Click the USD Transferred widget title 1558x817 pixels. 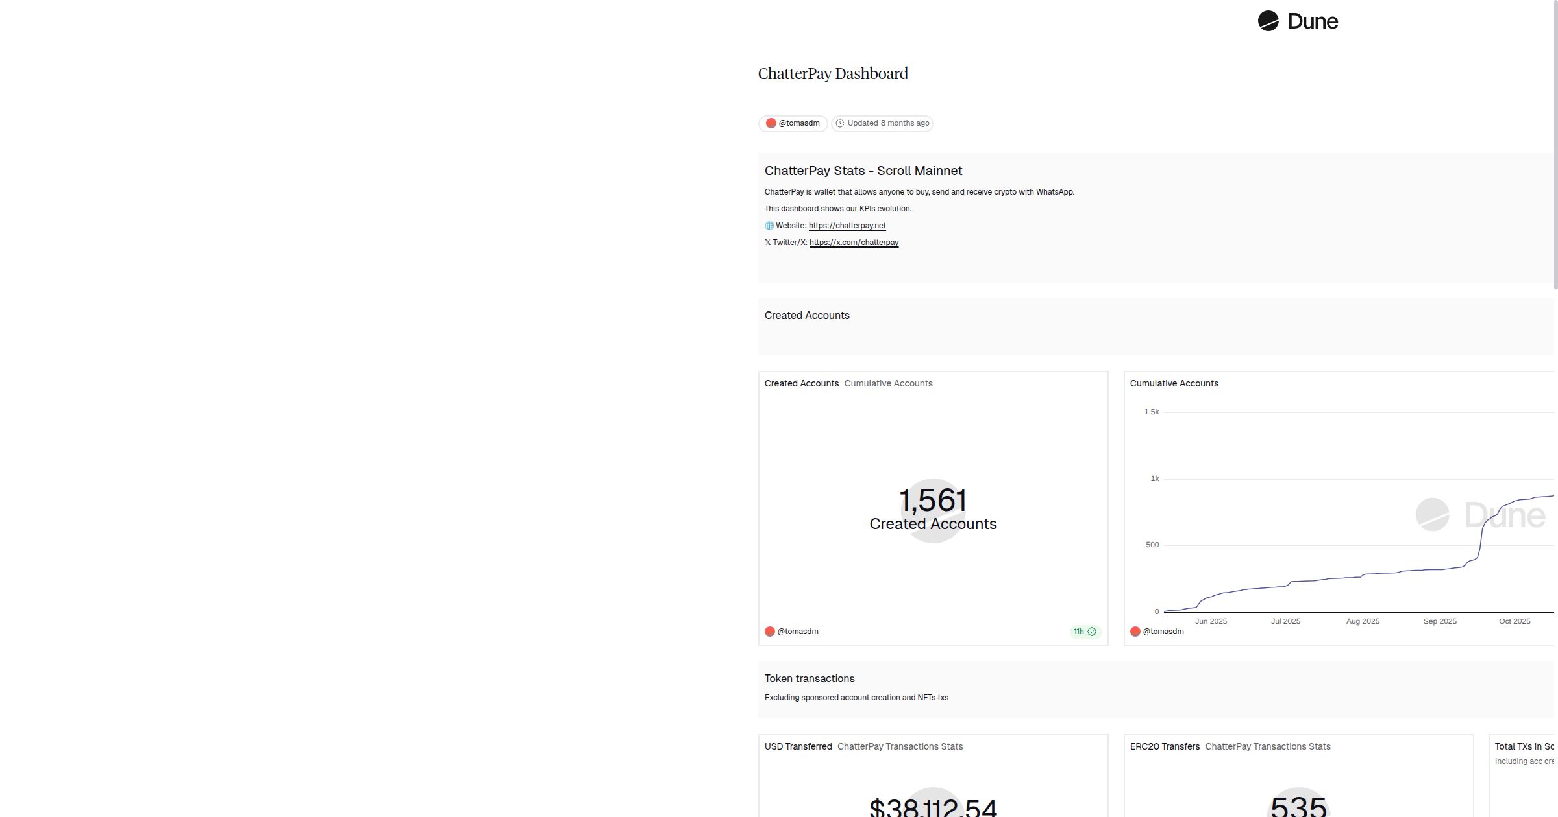click(798, 746)
